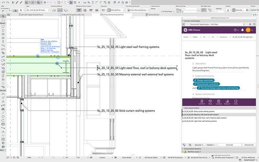Select the Arrow tool in toolbox

3,16
